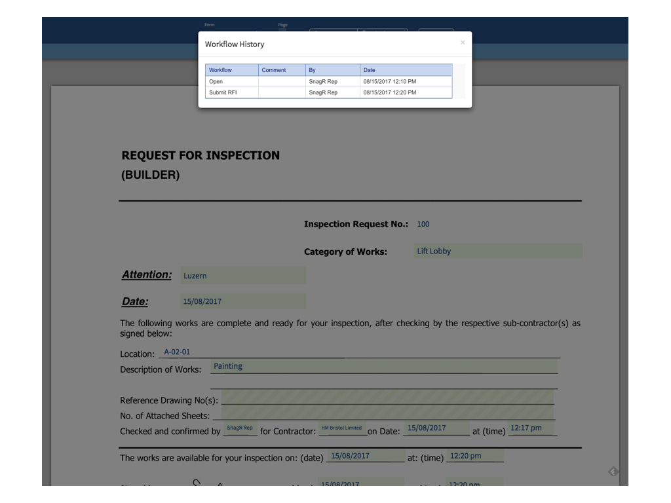Click the inspection availability time field 12:20 pm
Screen dimensions: 671x503
point(475,456)
